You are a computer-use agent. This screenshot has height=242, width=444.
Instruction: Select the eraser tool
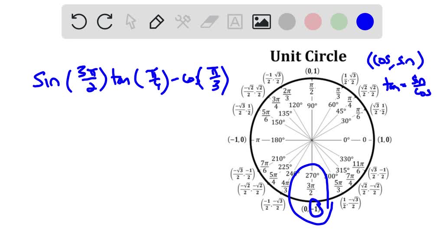pos(209,22)
